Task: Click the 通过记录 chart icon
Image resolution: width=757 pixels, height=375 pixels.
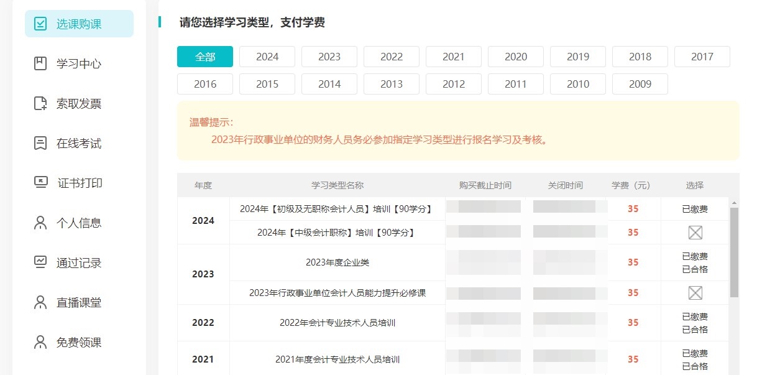Action: (x=40, y=262)
